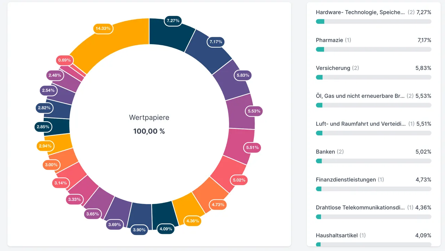Click the 4.09% chart label
The image size is (445, 251).
pos(165,229)
